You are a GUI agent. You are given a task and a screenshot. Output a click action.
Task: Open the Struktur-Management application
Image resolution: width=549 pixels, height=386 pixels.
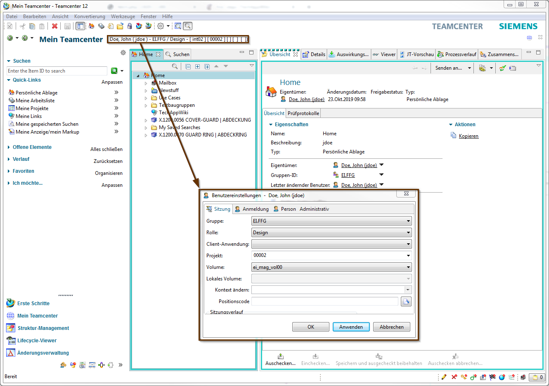click(43, 328)
